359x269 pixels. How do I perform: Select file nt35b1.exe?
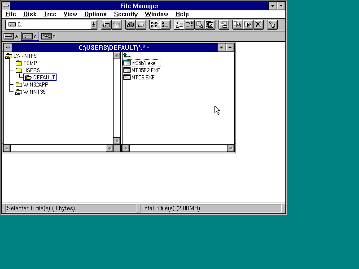[142, 63]
